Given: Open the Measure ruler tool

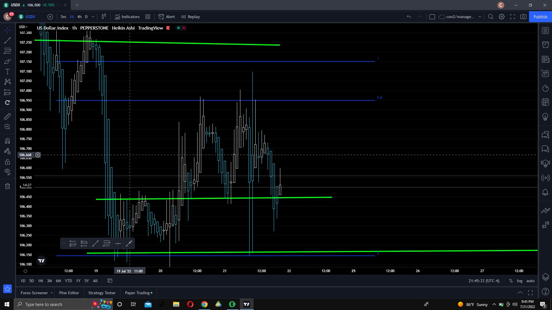Looking at the screenshot, I should coord(7,117).
